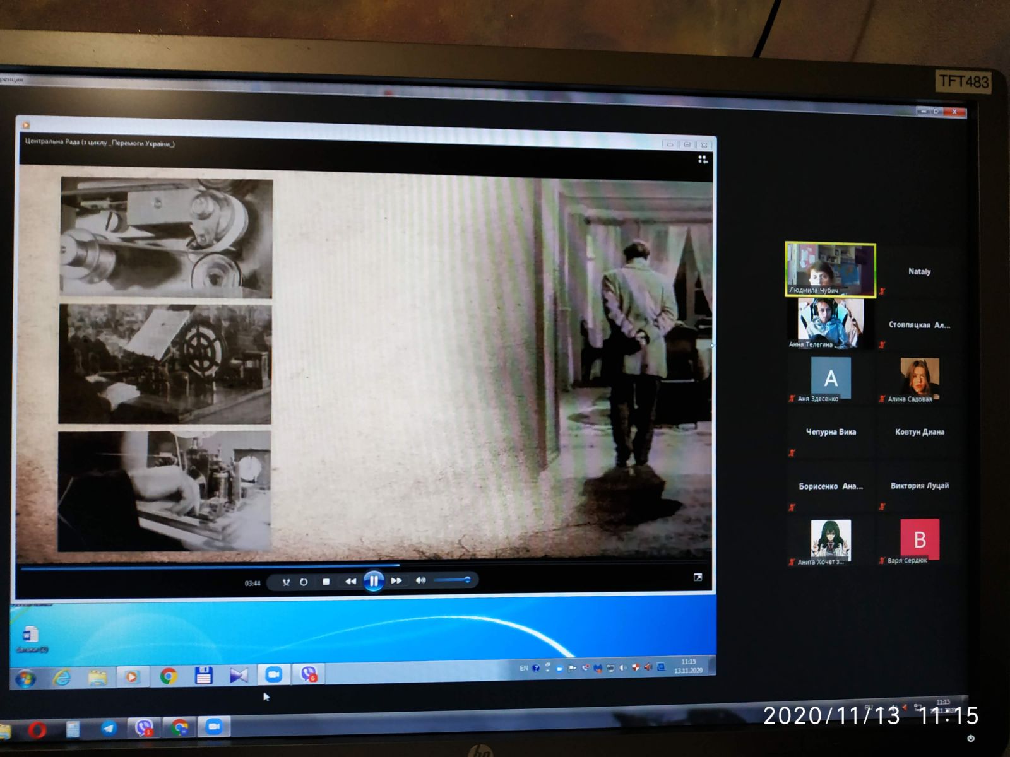Screen dimensions: 1010x757
Task: Click the EN language indicator in tray
Action: click(523, 667)
